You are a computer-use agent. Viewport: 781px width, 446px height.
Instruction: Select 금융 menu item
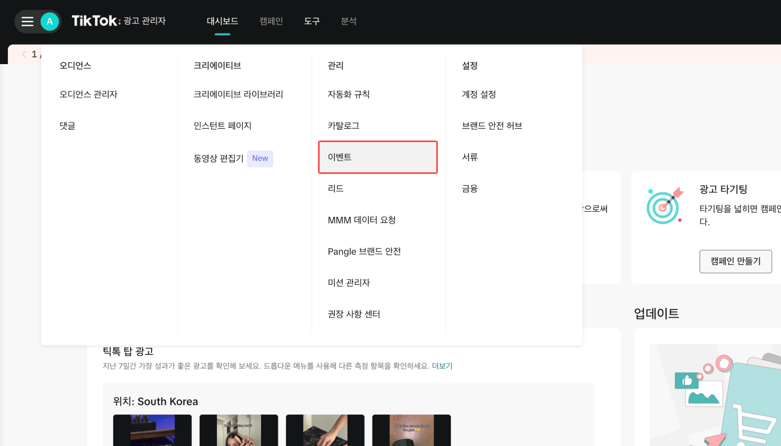[x=470, y=189]
